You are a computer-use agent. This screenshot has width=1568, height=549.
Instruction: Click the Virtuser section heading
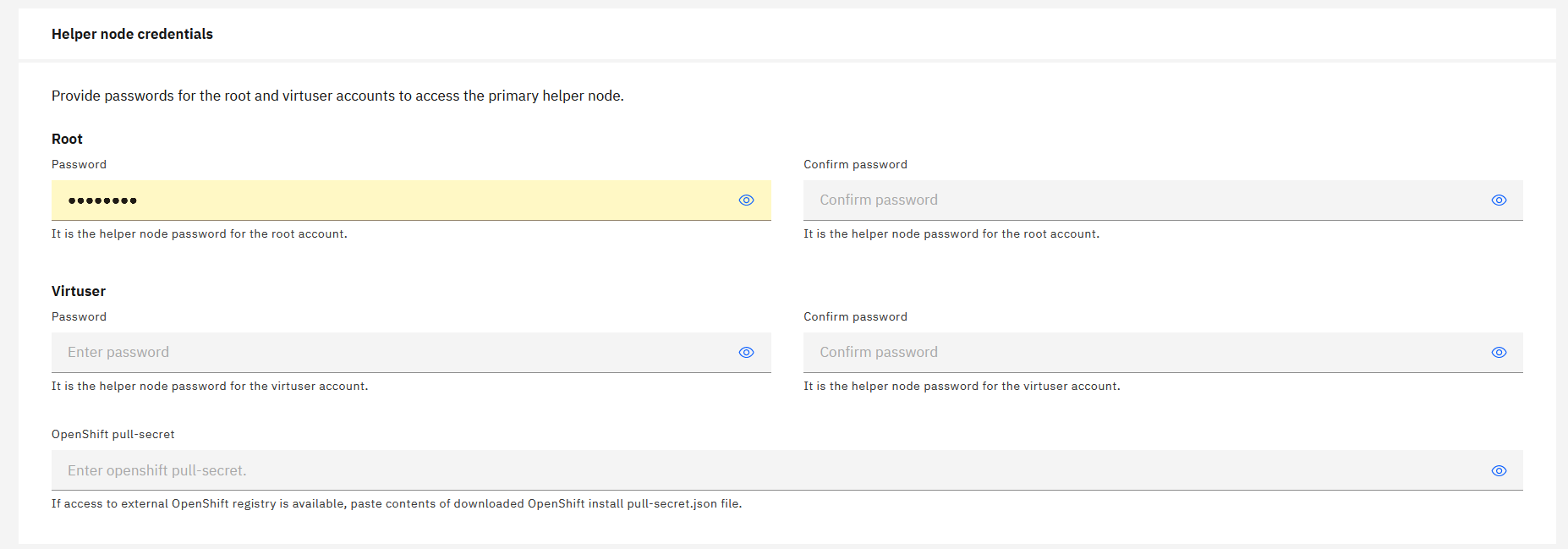pyautogui.click(x=79, y=292)
